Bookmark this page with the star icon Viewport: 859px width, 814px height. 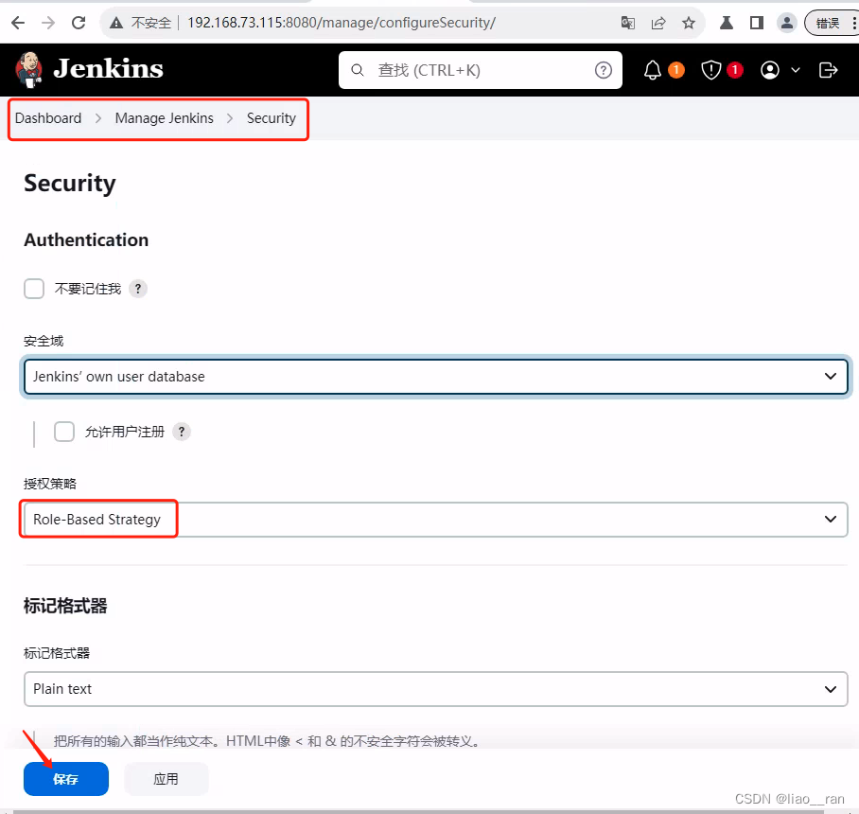(x=689, y=23)
